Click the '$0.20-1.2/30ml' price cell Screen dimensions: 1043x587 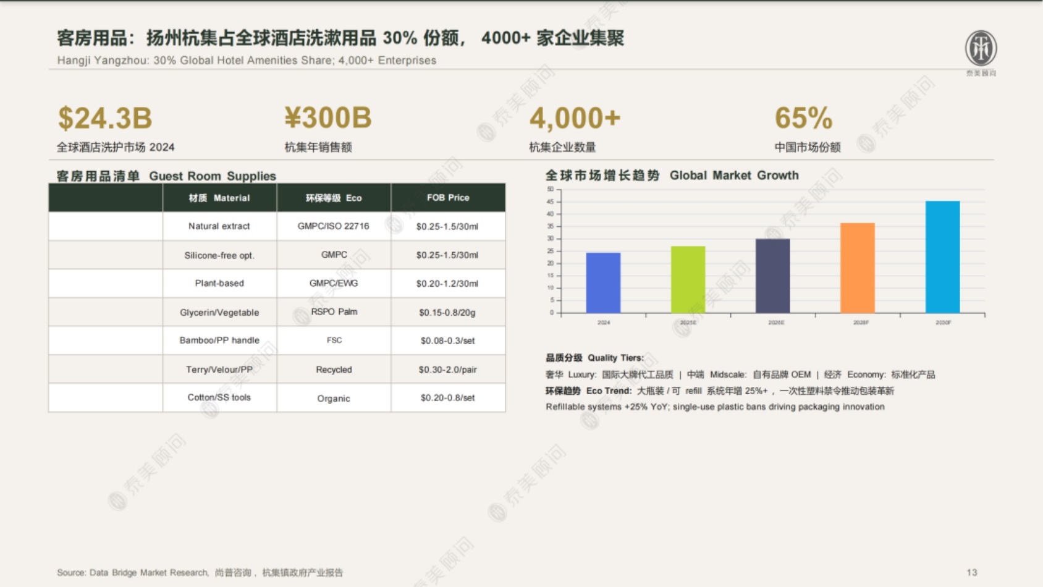[448, 284]
